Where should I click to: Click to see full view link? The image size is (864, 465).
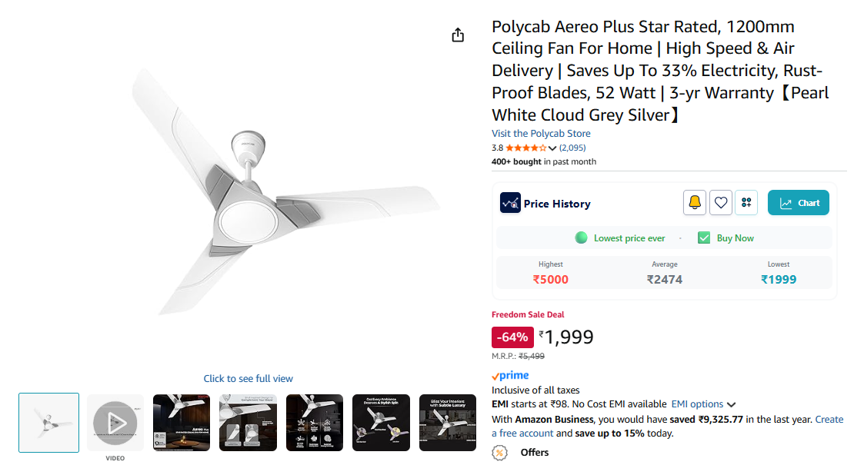[248, 378]
